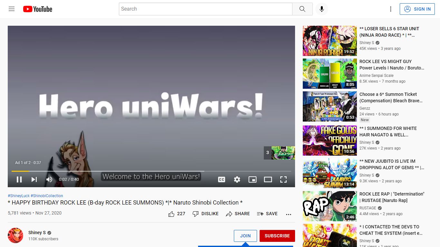Click the #ShinobiCollection hashtag
The width and height of the screenshot is (440, 247).
click(47, 196)
